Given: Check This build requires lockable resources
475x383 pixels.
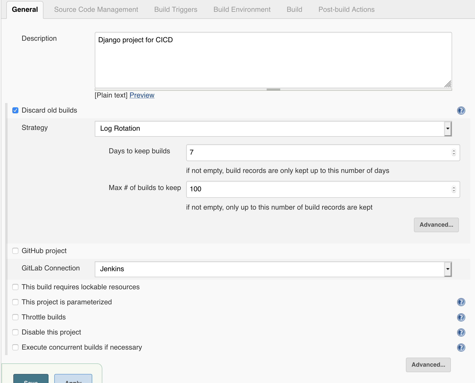Looking at the screenshot, I should click(x=15, y=287).
